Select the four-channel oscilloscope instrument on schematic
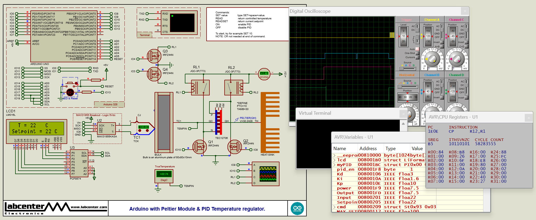 click(x=266, y=174)
